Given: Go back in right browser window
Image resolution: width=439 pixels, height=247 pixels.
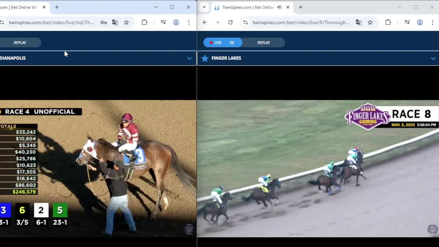Looking at the screenshot, I should click(x=205, y=22).
